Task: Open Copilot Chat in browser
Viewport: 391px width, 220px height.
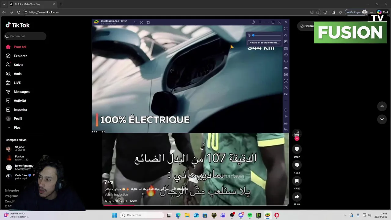Action: (x=382, y=12)
